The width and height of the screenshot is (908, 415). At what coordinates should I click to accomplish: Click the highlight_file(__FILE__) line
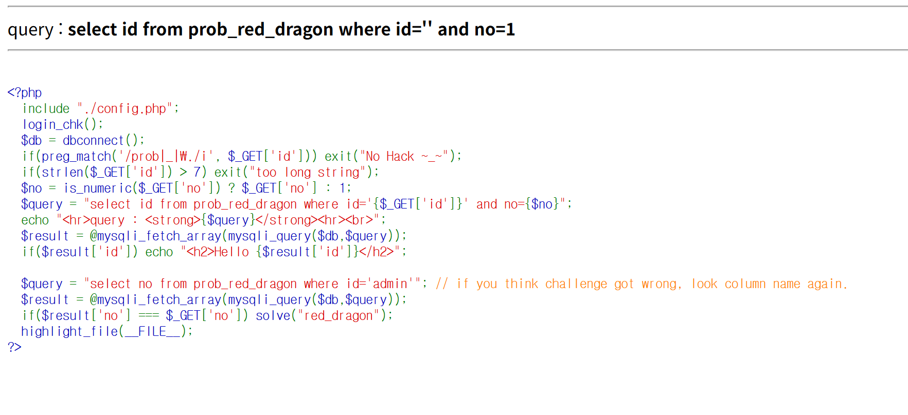(x=106, y=332)
